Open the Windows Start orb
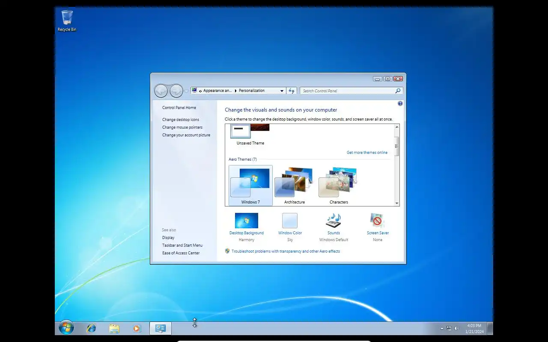This screenshot has height=342, width=548. click(x=66, y=328)
